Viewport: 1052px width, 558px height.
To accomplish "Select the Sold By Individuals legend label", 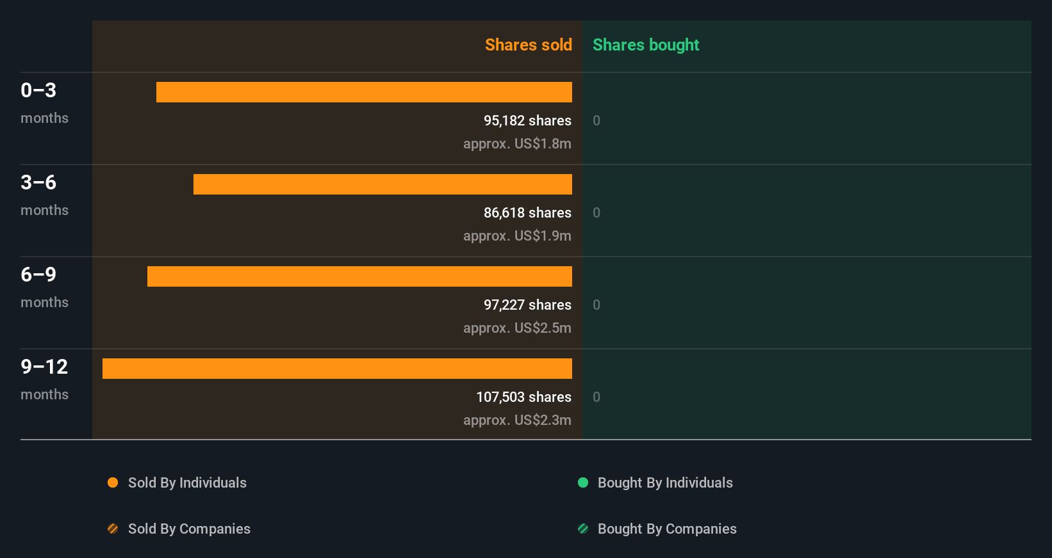I will [187, 483].
